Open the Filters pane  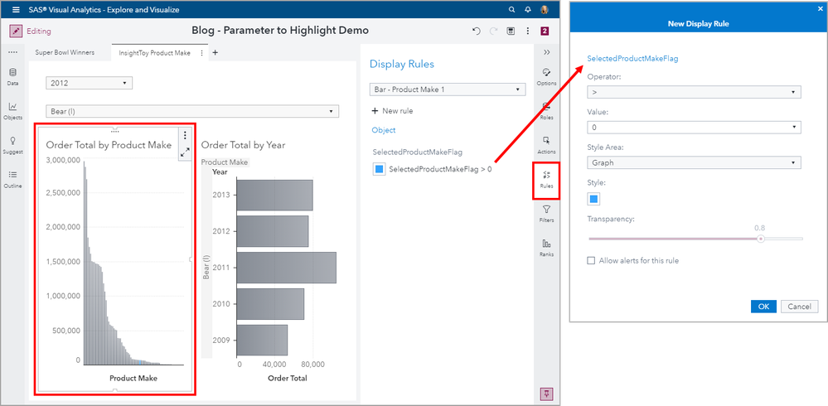(x=546, y=213)
